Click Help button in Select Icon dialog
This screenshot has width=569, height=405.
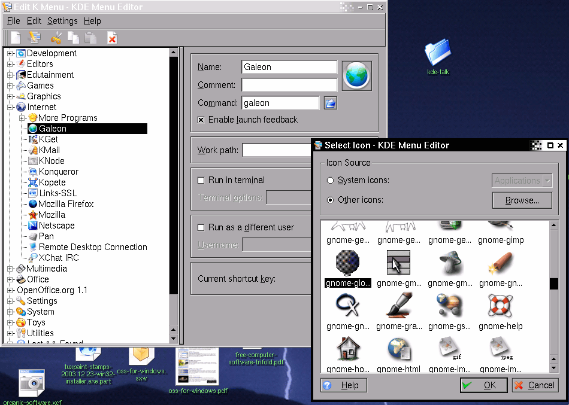tap(344, 385)
